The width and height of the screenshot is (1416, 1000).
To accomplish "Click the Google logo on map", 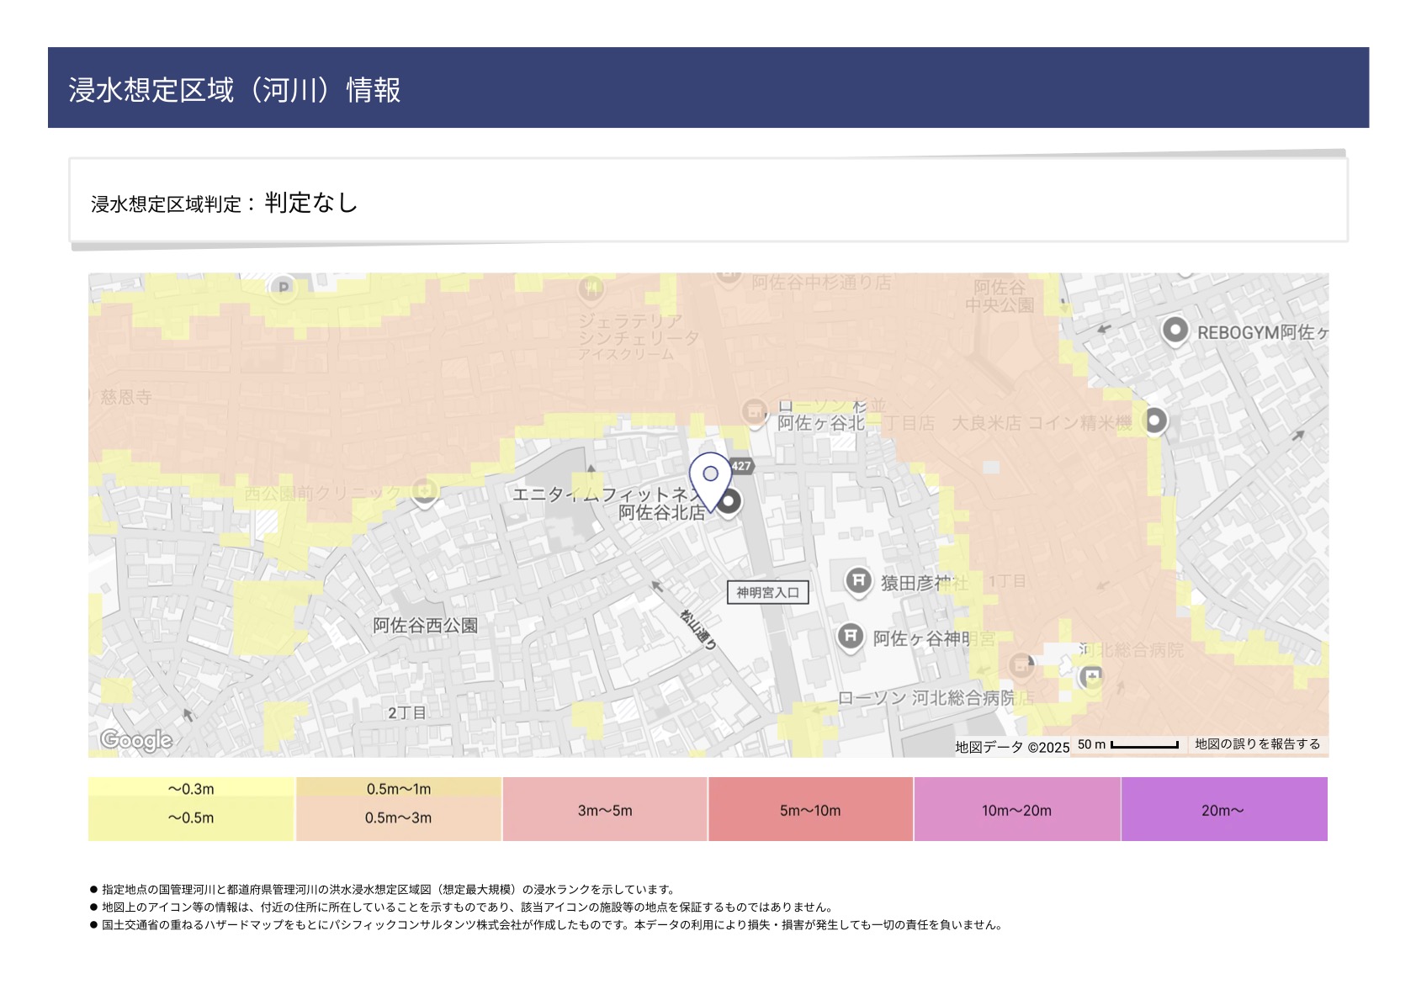I will (x=136, y=740).
